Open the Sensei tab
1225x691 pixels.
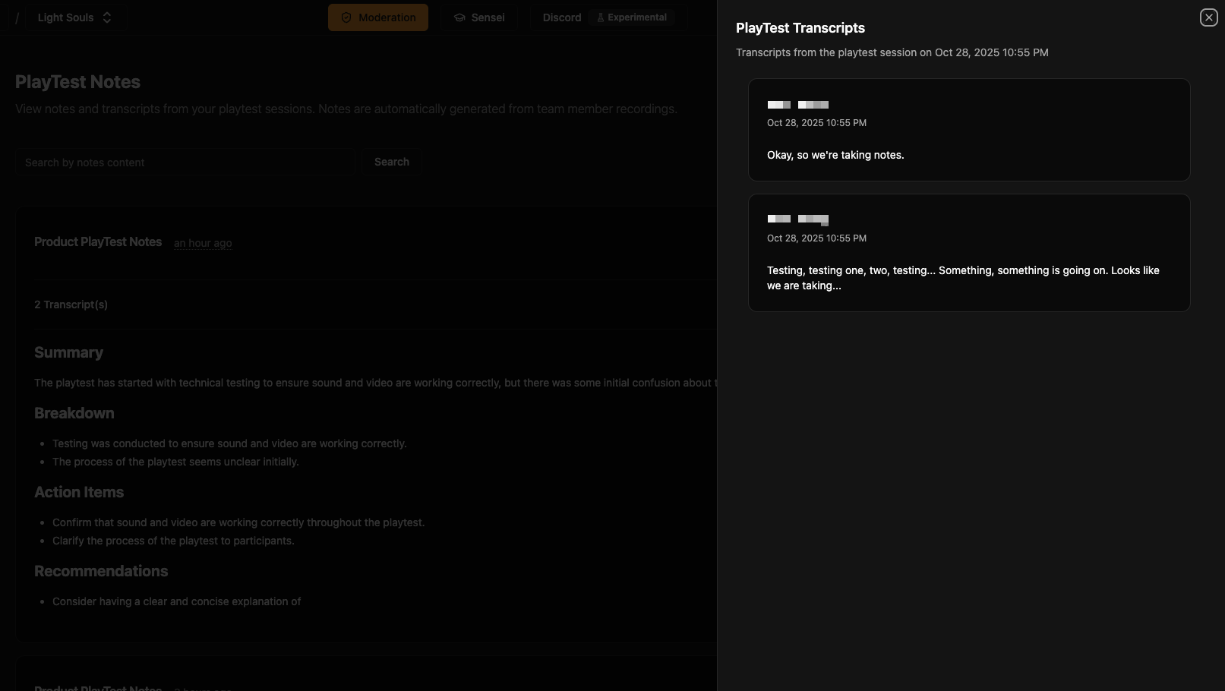(488, 17)
